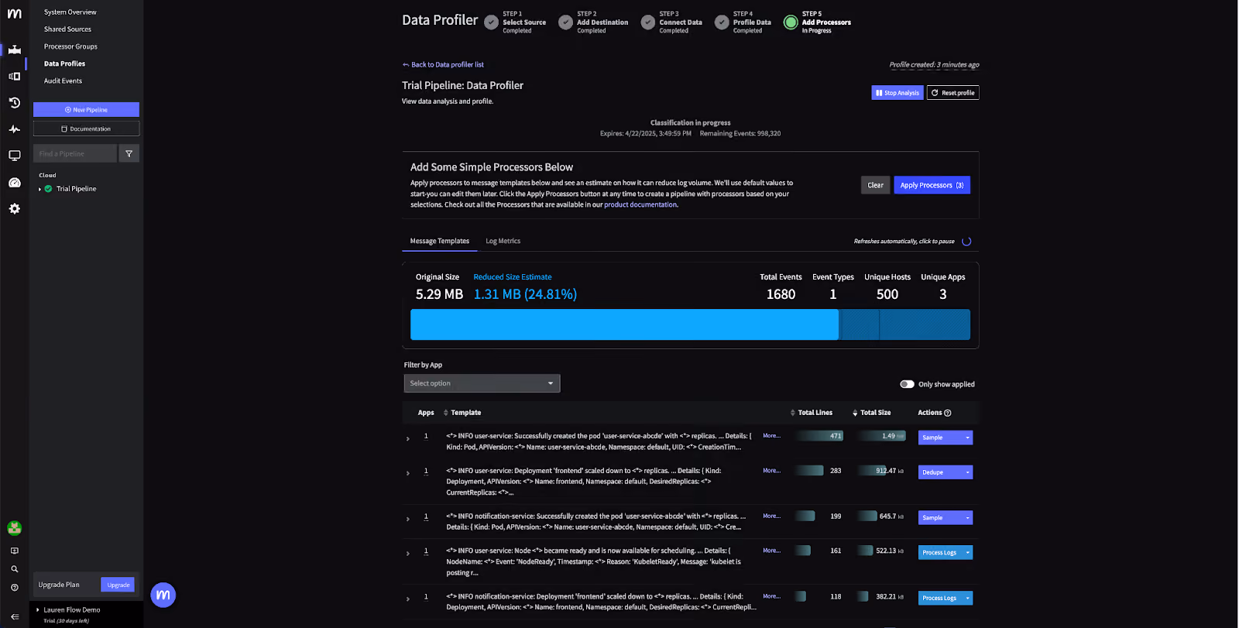Go back to Data profiler list

(443, 64)
